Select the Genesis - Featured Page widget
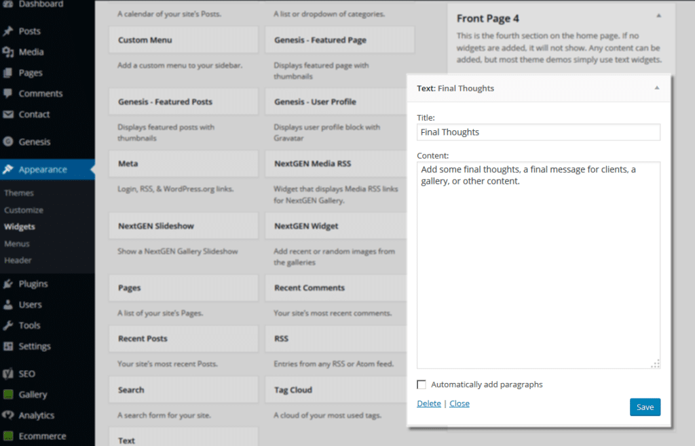Viewport: 695px width, 446px height. pos(339,40)
